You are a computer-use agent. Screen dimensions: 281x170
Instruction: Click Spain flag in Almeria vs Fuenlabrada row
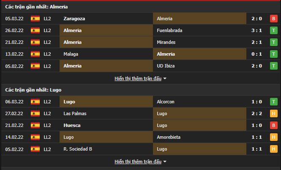(x=35, y=30)
